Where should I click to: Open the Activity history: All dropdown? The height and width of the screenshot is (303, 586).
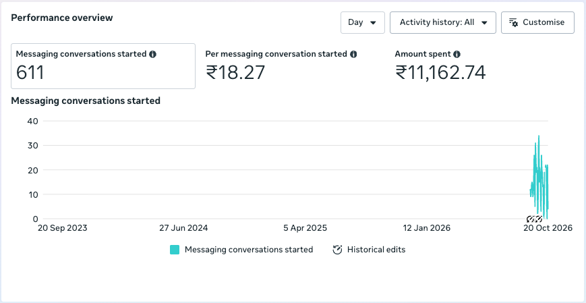click(x=443, y=22)
